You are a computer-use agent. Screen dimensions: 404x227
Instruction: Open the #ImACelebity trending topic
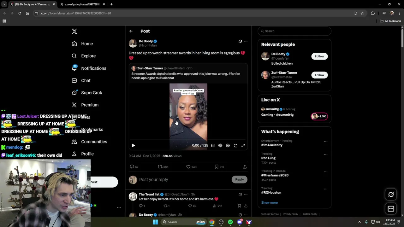pyautogui.click(x=272, y=145)
